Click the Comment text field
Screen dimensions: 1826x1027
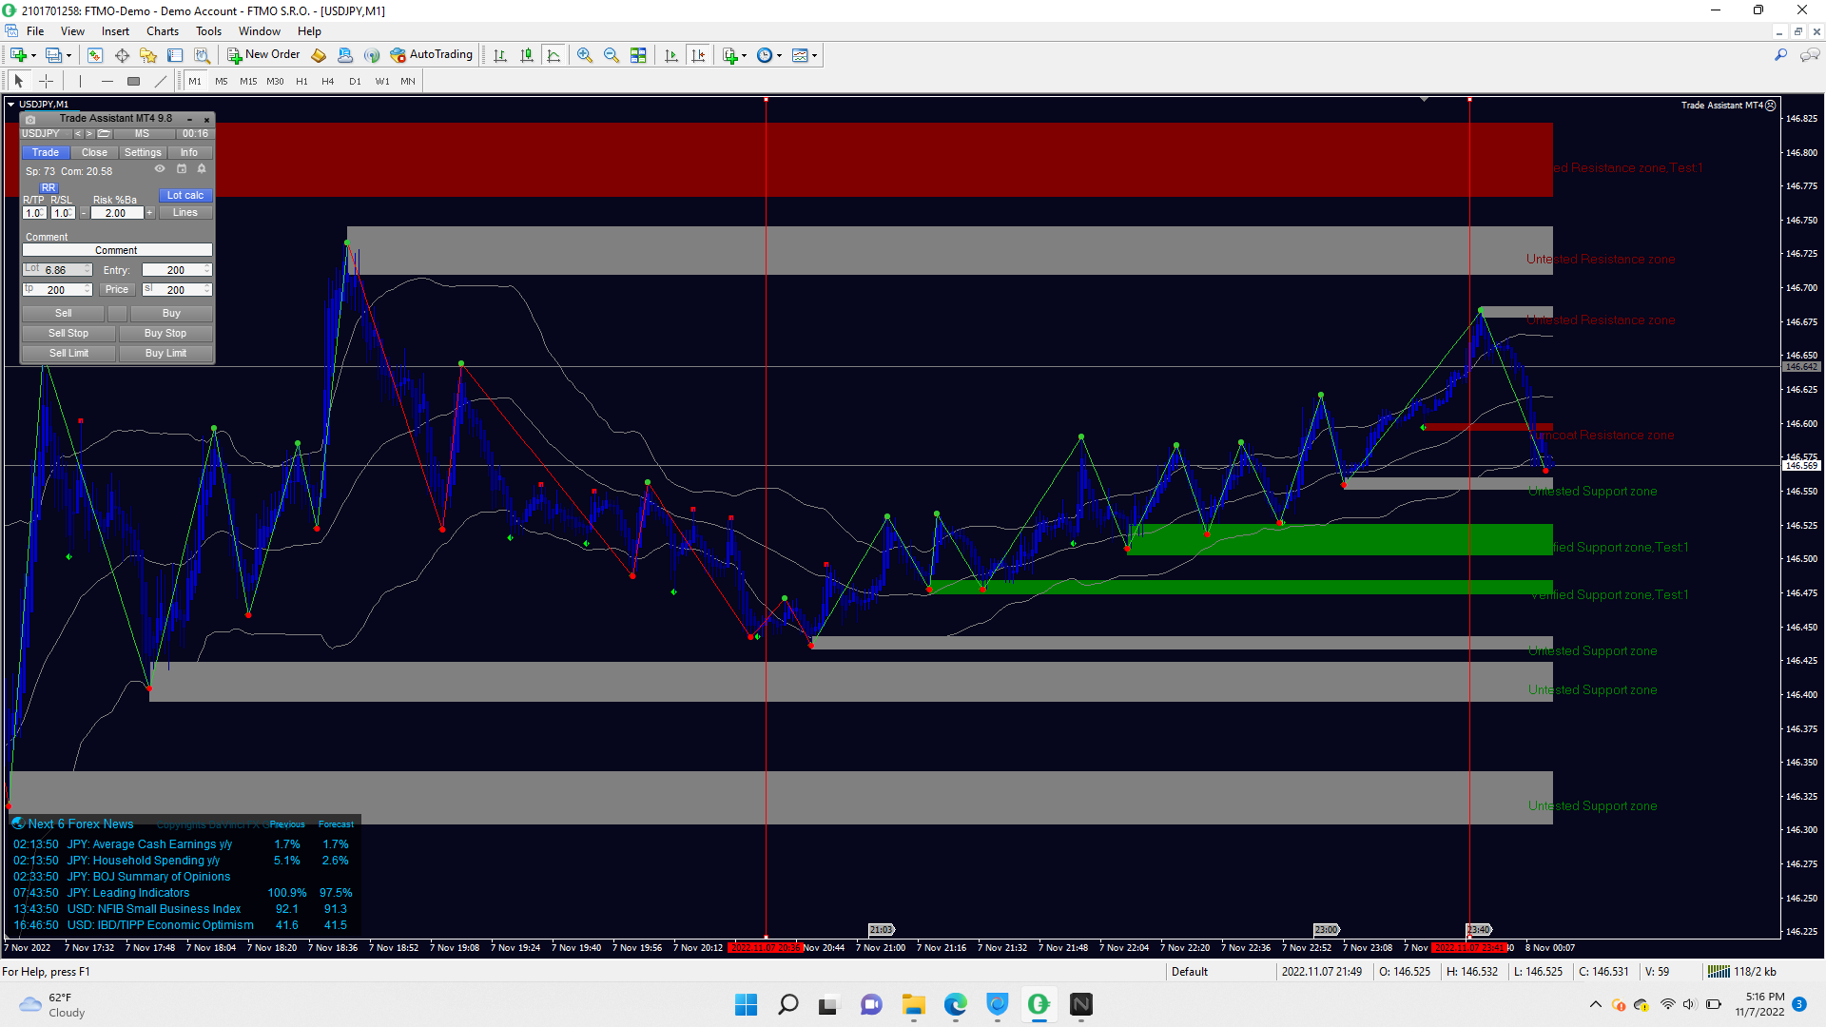coord(116,250)
